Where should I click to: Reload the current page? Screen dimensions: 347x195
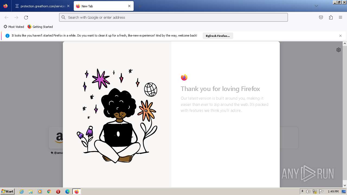26,17
